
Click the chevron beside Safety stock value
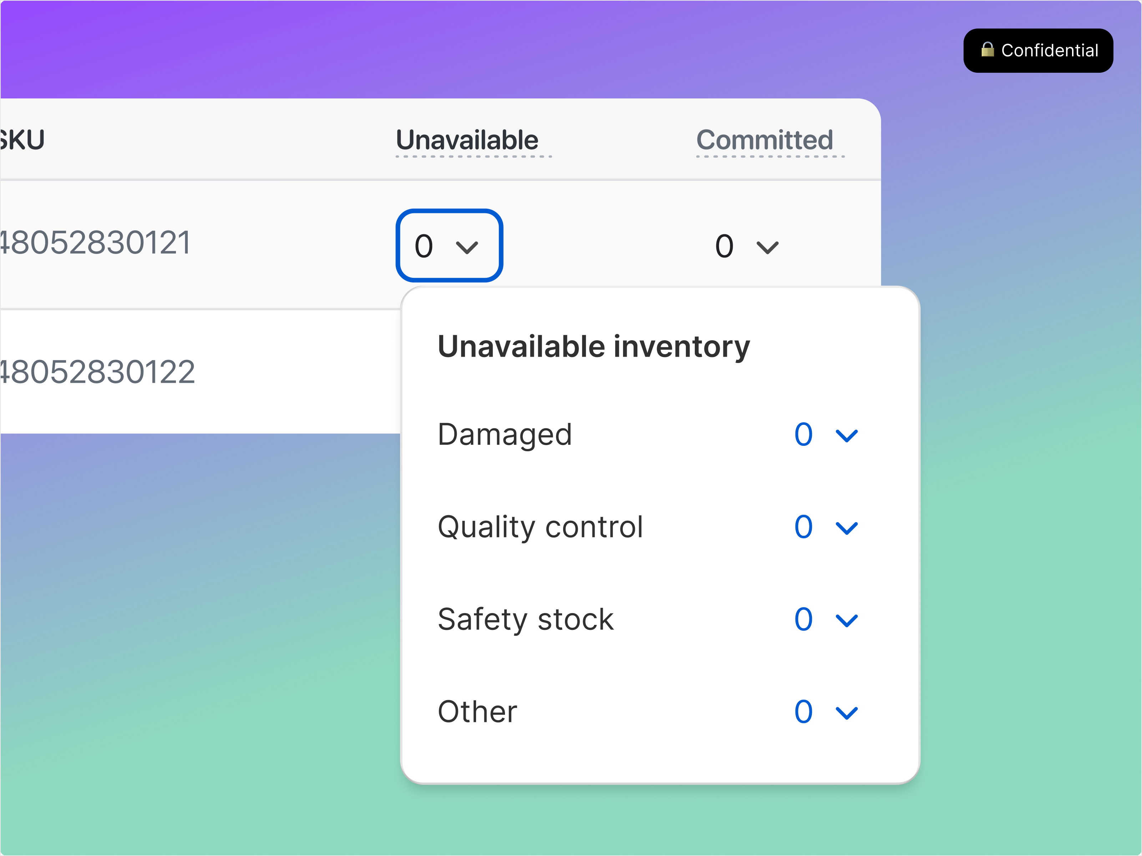[x=847, y=620]
